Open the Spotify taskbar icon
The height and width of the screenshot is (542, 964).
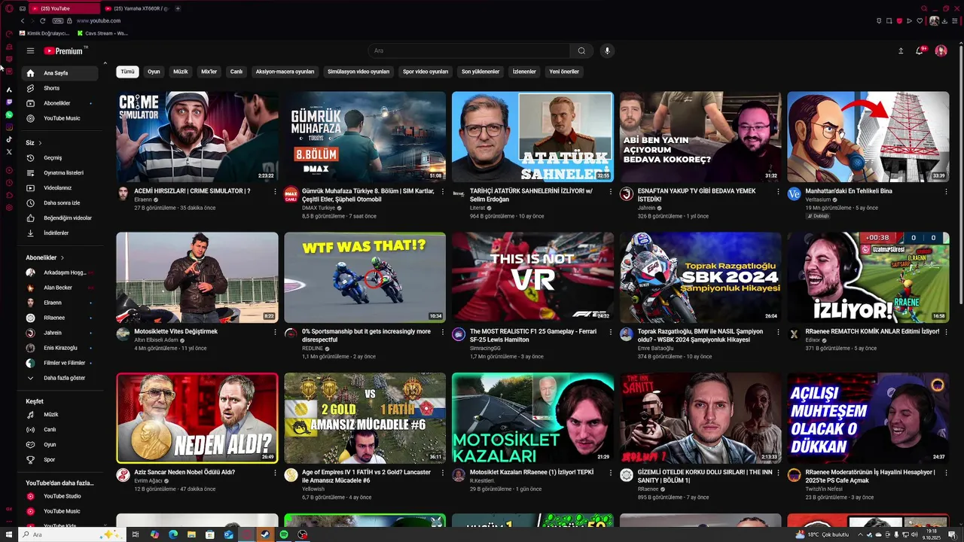(x=284, y=534)
